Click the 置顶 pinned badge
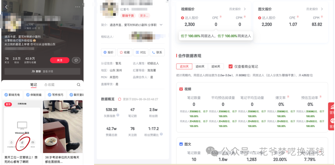The width and height of the screenshot is (335, 165). pos(8,104)
